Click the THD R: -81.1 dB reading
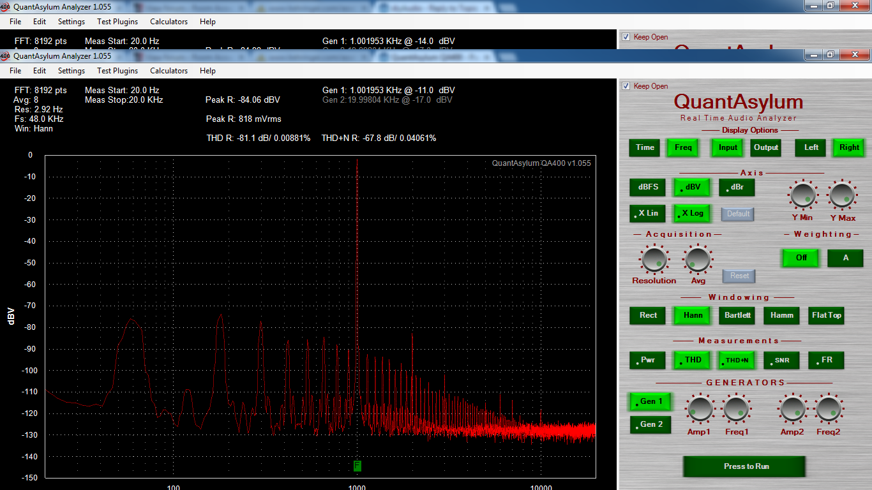This screenshot has width=872, height=490. coord(259,138)
